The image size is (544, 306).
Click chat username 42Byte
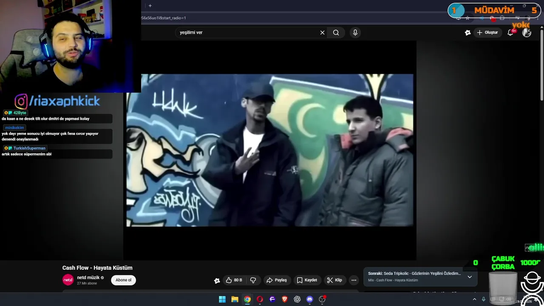click(x=20, y=113)
